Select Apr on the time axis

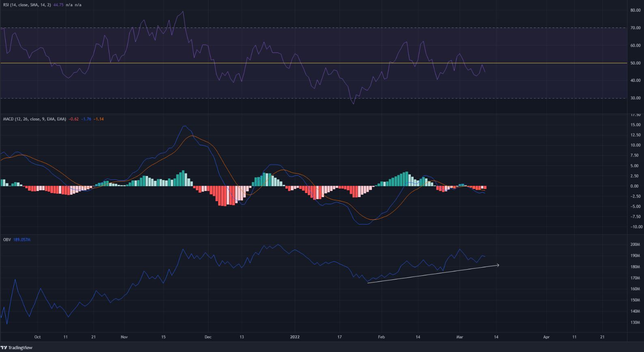tap(546, 337)
